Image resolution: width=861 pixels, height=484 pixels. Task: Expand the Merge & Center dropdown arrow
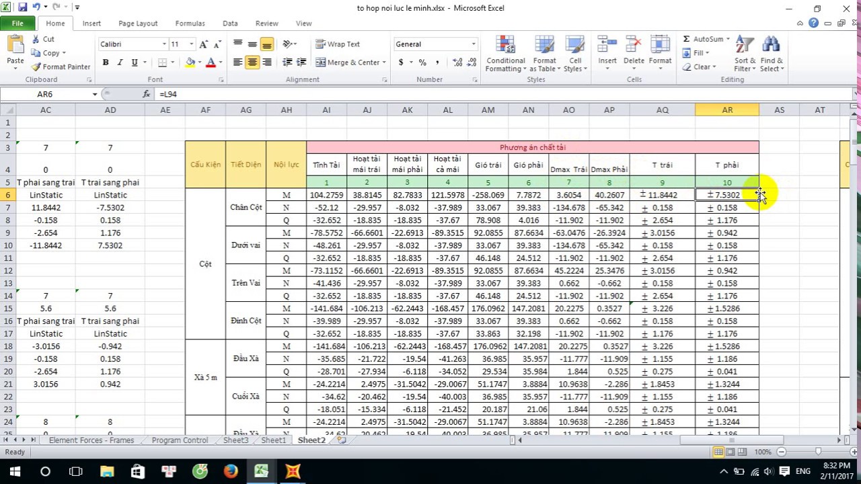pos(384,63)
